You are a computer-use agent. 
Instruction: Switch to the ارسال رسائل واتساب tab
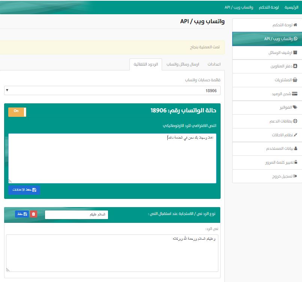(183, 64)
